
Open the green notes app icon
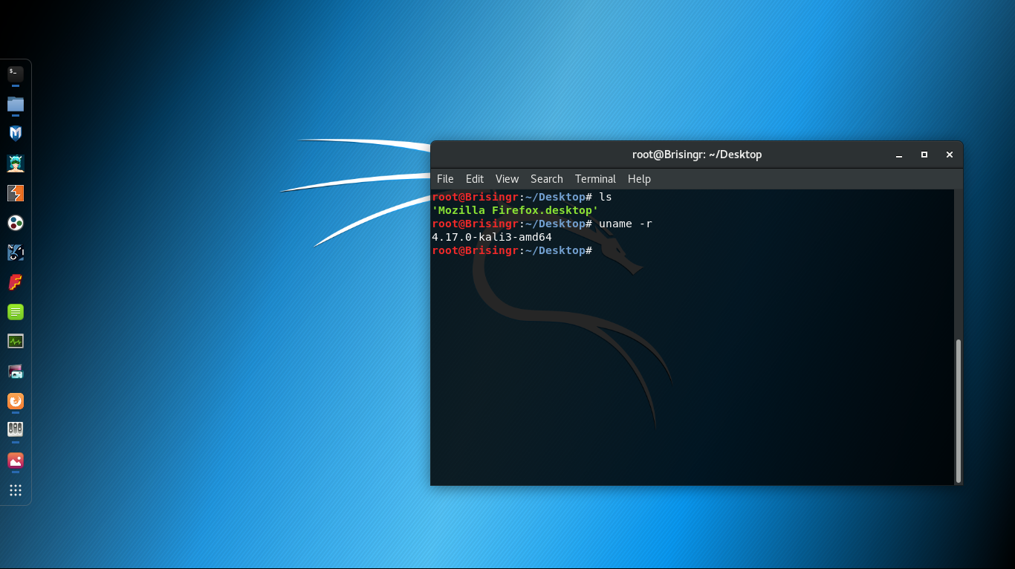pos(16,312)
